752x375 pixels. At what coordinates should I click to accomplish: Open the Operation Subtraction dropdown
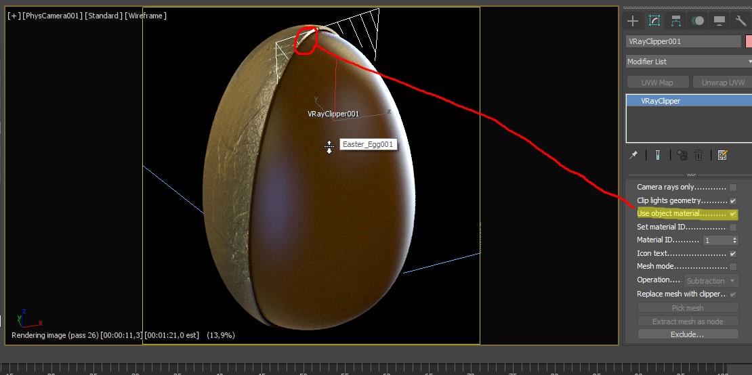(x=711, y=281)
